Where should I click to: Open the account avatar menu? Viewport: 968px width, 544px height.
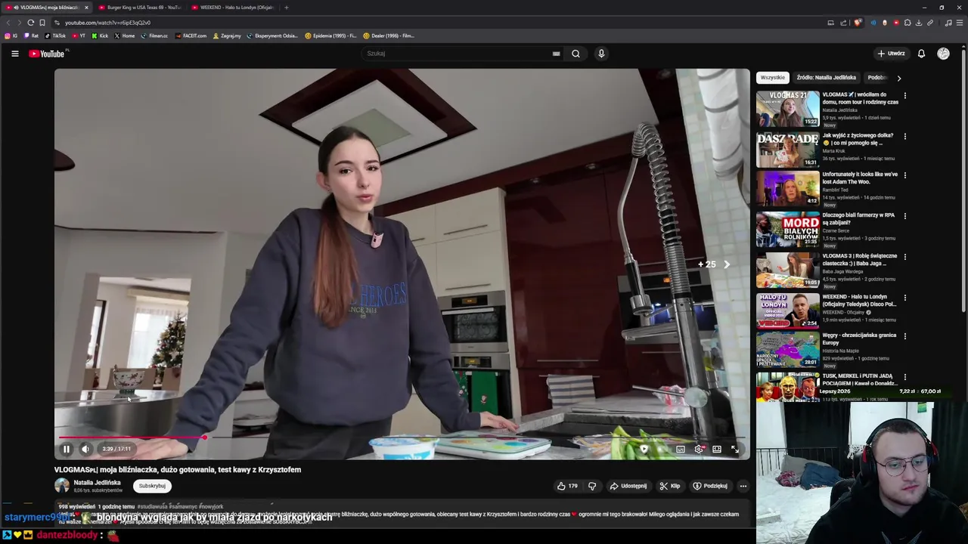943,54
